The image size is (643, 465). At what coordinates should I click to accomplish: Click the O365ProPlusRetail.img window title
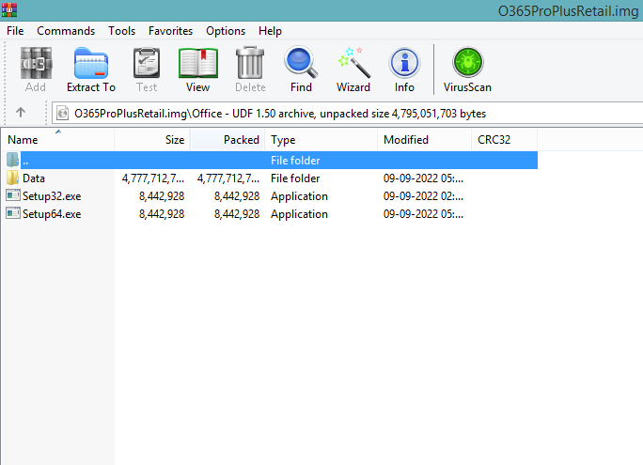(x=568, y=10)
